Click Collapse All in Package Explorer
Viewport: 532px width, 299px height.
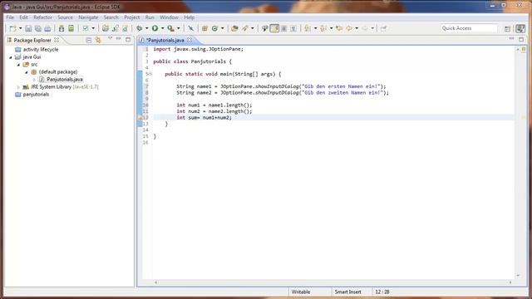click(x=89, y=40)
